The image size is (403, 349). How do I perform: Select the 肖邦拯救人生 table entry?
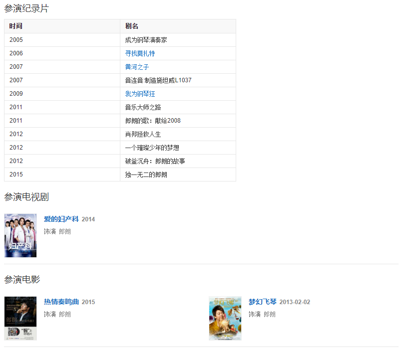point(143,134)
